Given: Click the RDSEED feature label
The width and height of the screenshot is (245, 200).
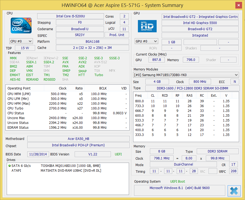Looking at the screenshot, I should tap(49, 80).
